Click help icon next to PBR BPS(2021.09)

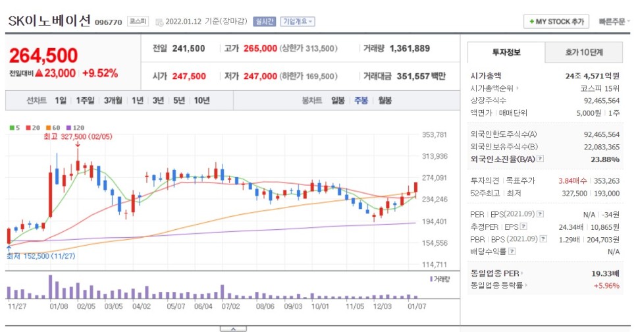544,239
